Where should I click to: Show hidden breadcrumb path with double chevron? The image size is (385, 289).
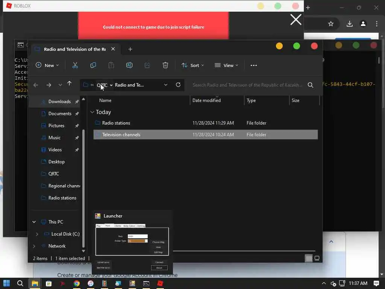coord(92,85)
